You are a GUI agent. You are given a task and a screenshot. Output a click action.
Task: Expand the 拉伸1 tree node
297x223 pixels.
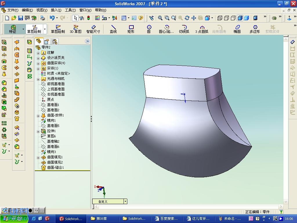38,132
